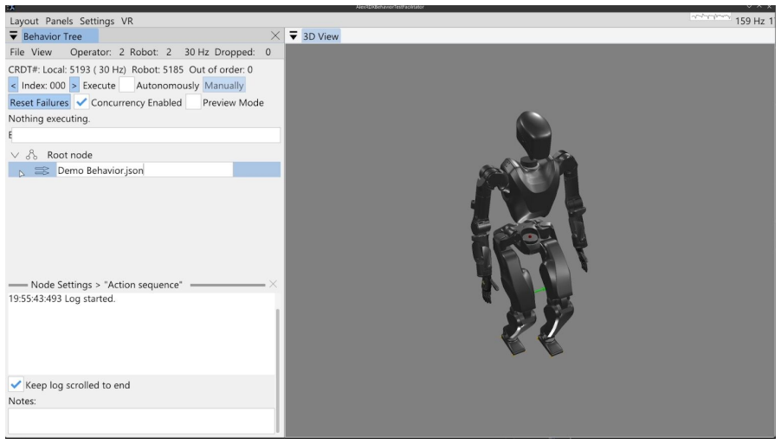Disable the Concurrency Enabled checkbox
781x444 pixels.
pos(81,102)
